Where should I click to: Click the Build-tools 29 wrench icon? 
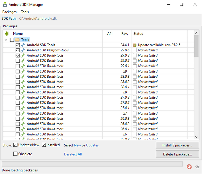[23, 71]
